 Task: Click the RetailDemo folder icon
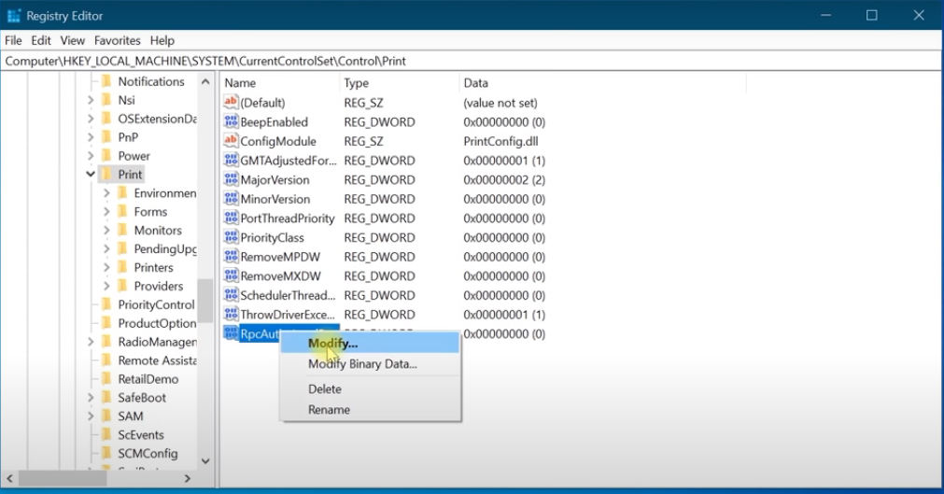pos(106,379)
